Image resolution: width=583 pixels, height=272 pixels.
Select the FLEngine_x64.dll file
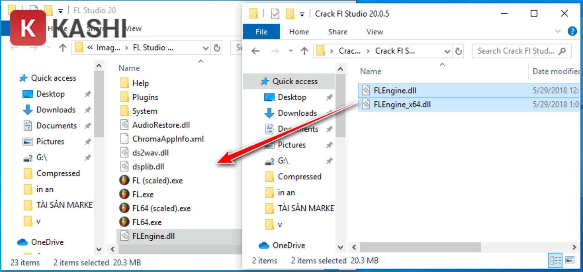click(468, 104)
